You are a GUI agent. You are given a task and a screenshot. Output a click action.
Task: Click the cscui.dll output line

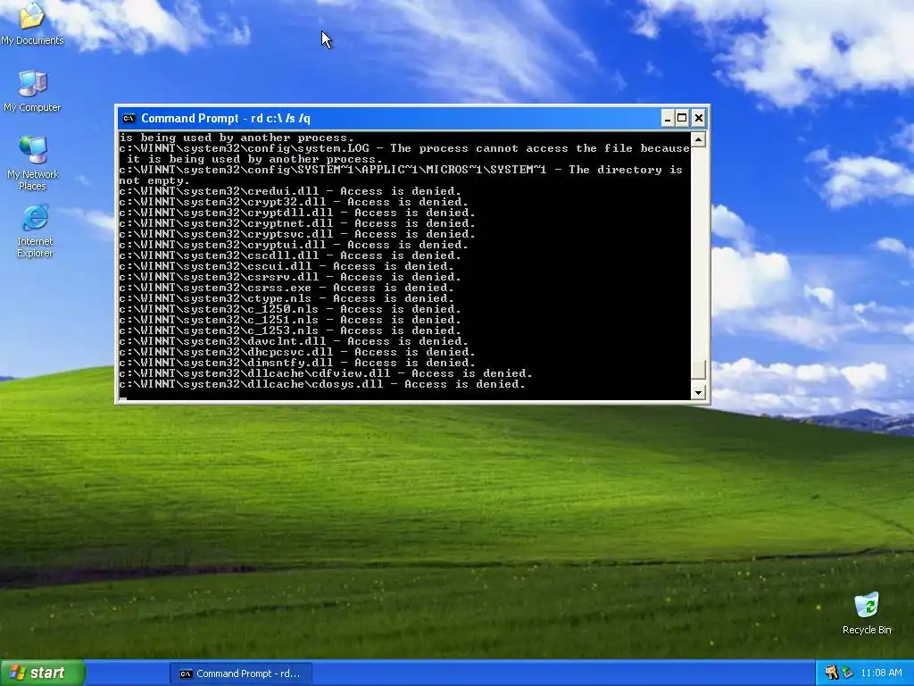point(287,266)
